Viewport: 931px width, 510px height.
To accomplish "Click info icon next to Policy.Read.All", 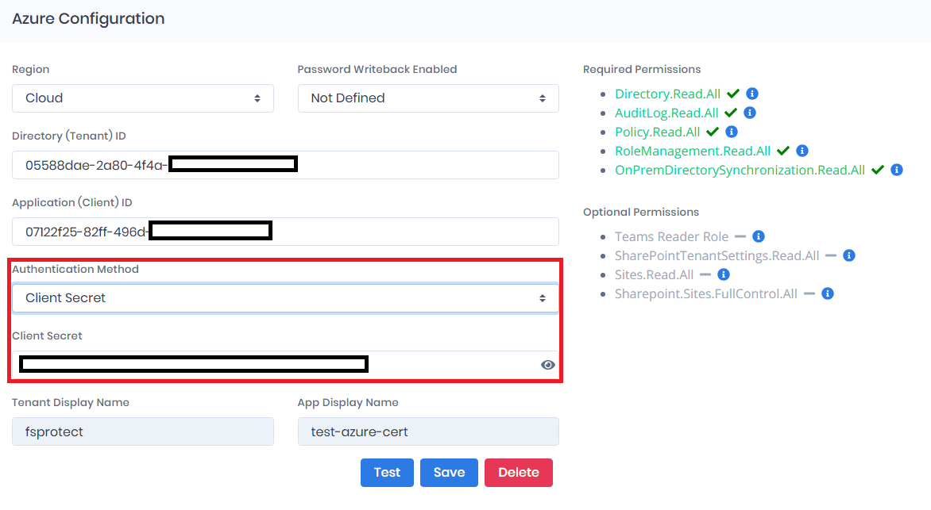I will [x=732, y=132].
